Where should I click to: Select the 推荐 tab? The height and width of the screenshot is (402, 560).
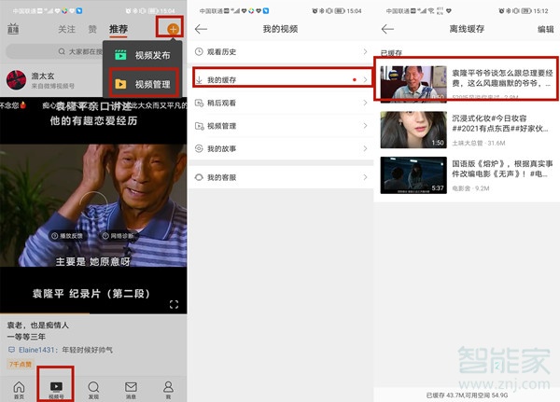(119, 29)
